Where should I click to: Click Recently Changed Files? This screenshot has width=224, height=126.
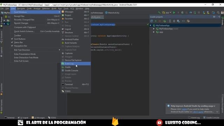35,20
